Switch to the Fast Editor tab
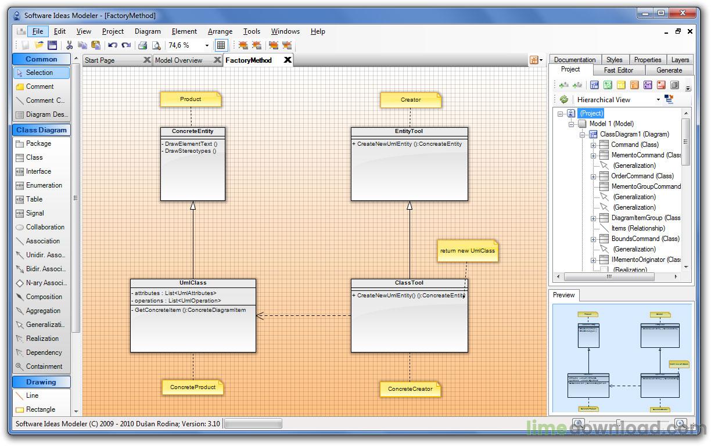Screen dimensions: 711x446 pos(619,69)
